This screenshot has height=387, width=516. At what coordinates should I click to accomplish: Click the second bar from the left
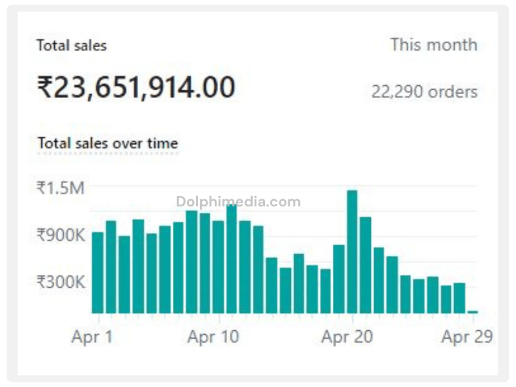[x=111, y=267]
